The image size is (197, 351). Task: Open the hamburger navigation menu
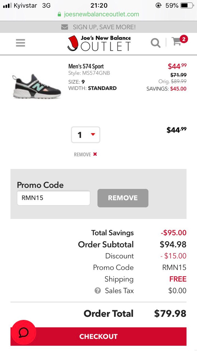click(21, 43)
